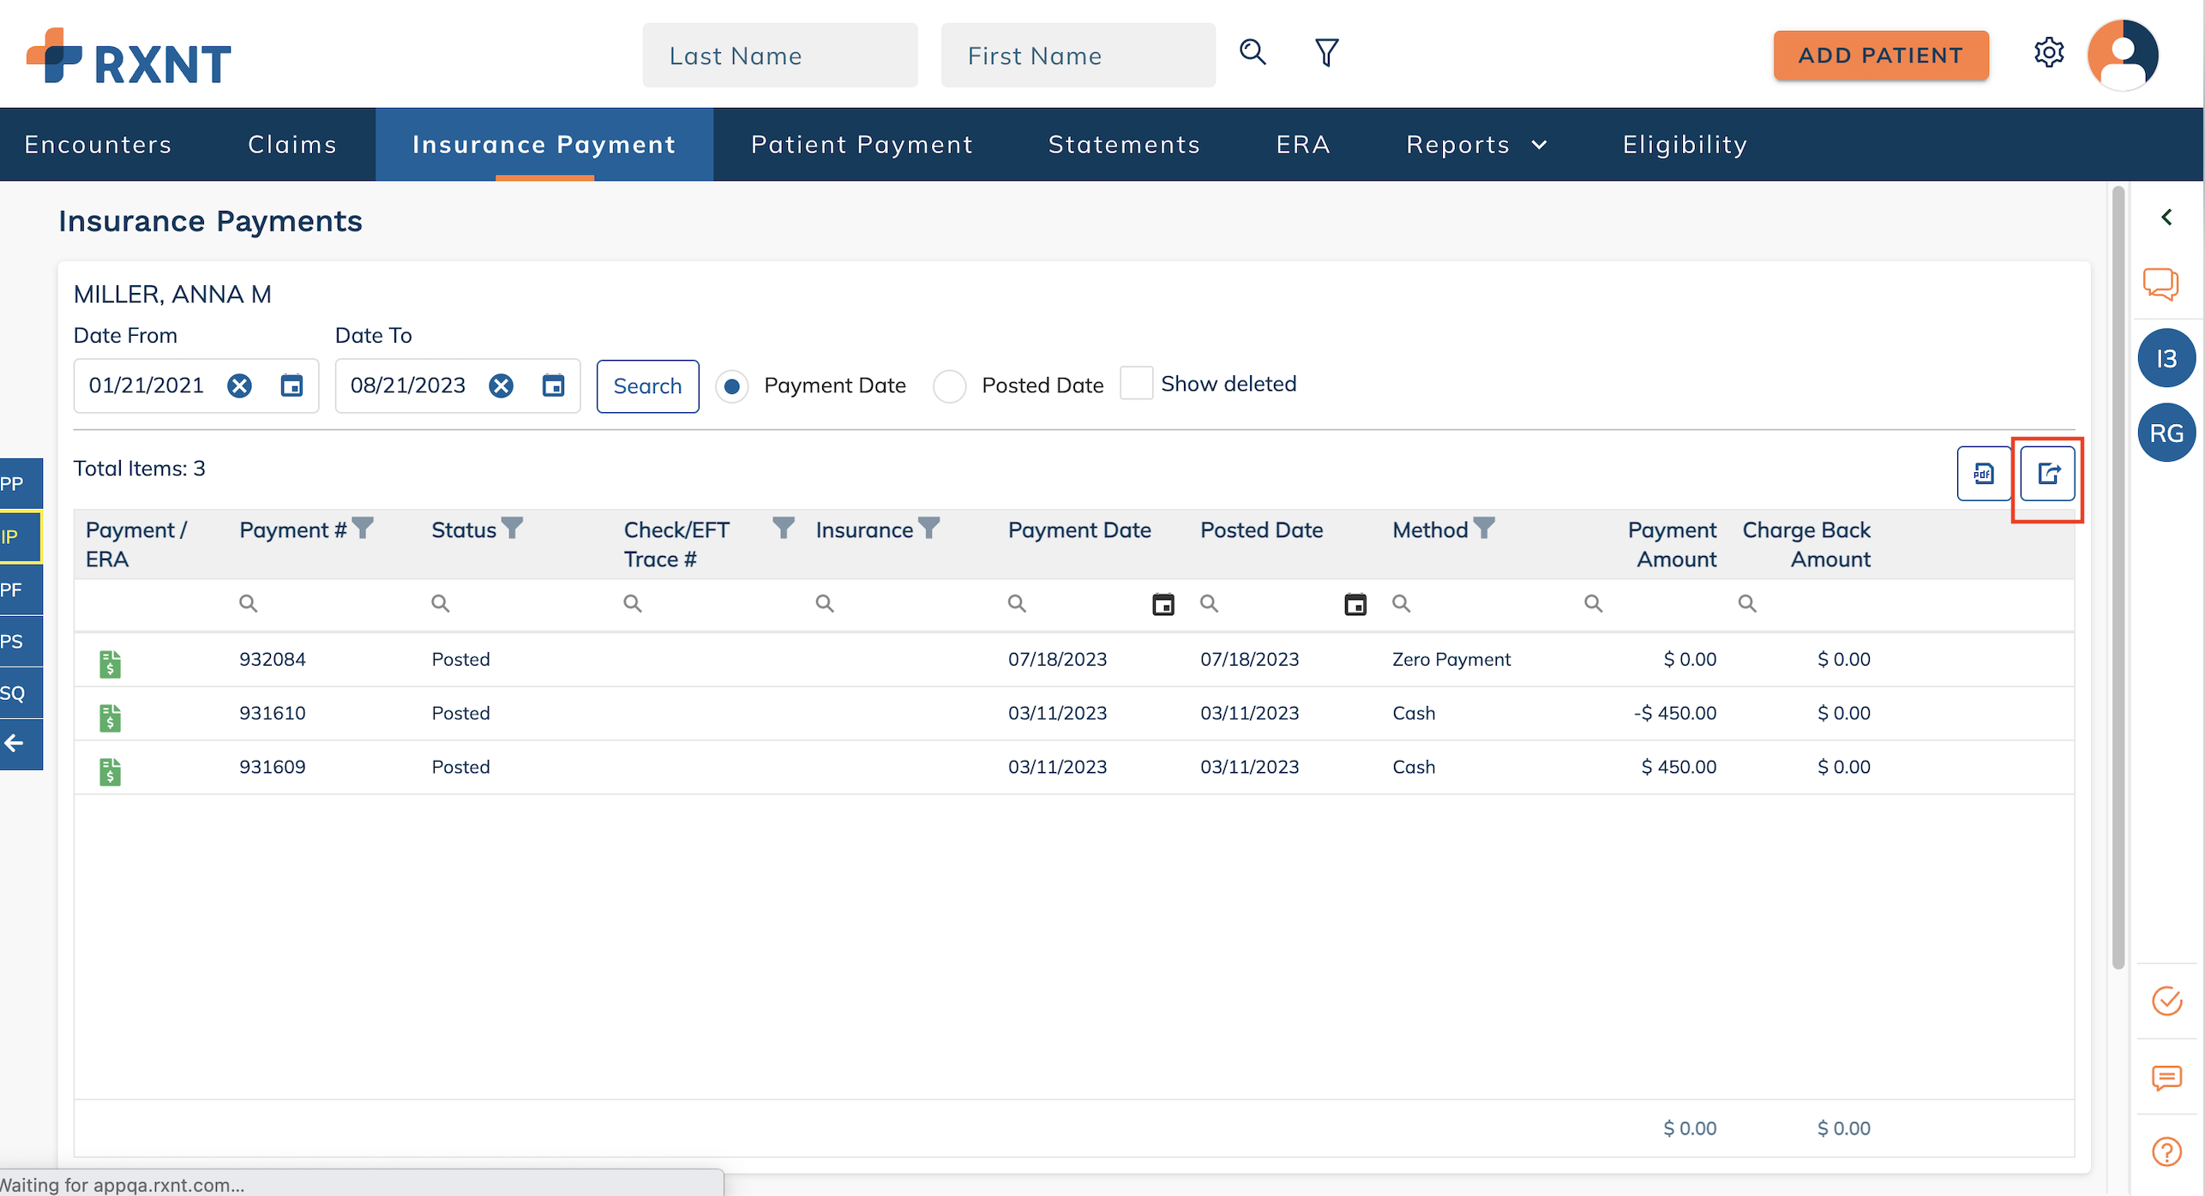Click the vertical page scrollbar

pos(2118,578)
